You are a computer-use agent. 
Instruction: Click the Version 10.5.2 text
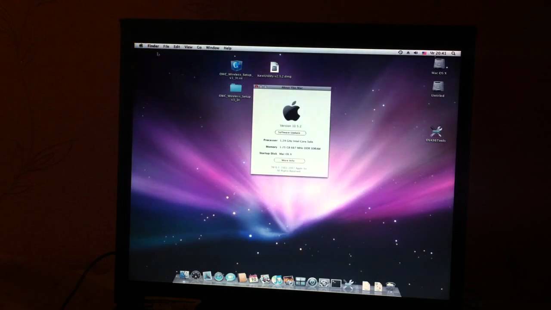[291, 126]
